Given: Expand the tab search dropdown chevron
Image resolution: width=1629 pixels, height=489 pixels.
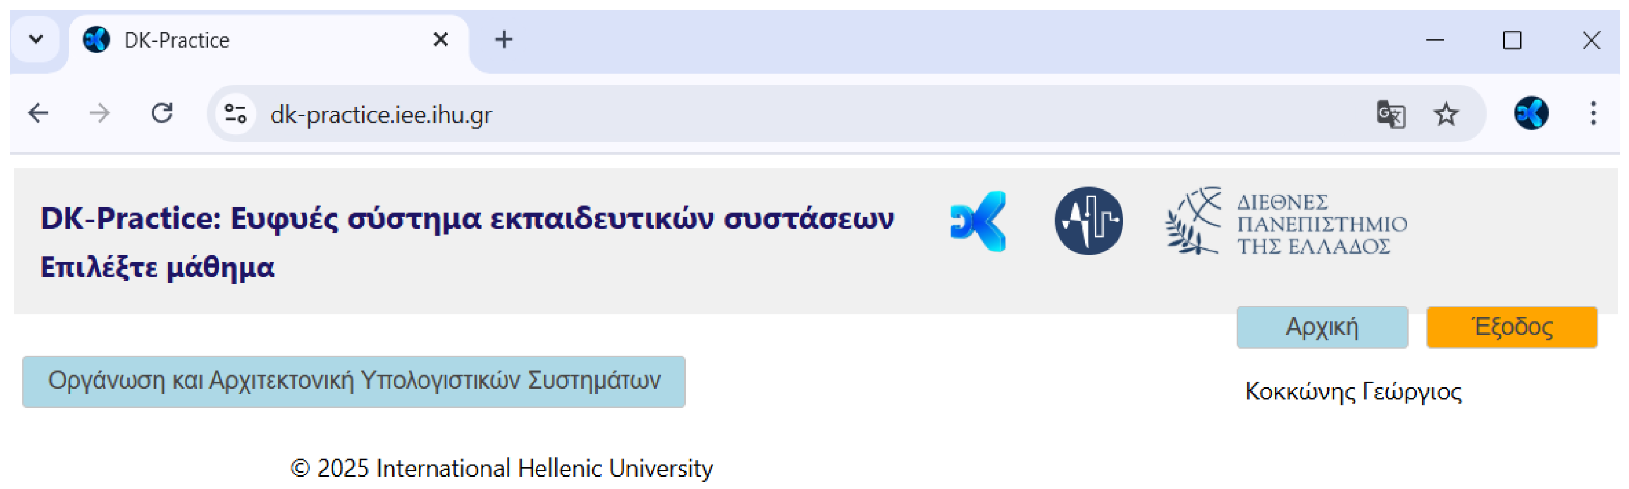Looking at the screenshot, I should pyautogui.click(x=36, y=40).
